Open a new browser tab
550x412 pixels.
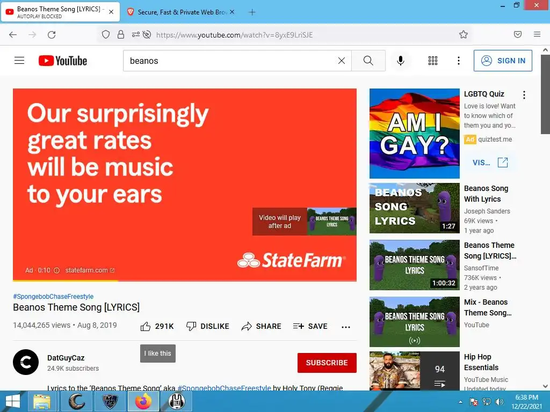tap(252, 12)
